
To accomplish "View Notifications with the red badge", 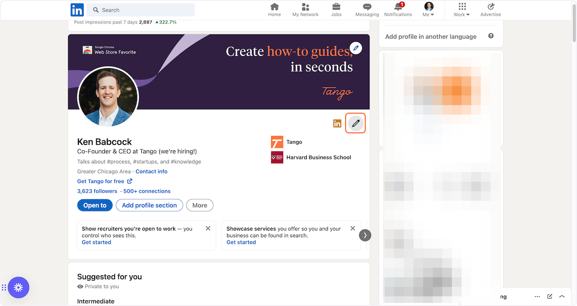I will (398, 10).
